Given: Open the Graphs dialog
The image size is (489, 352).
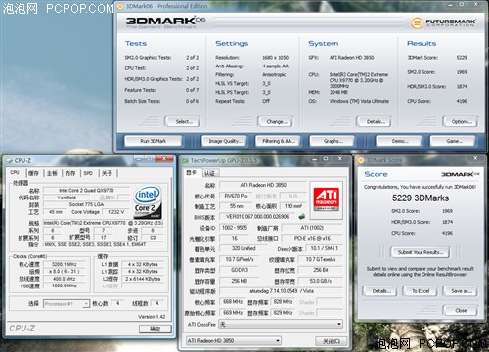Looking at the screenshot, I should coord(333,141).
